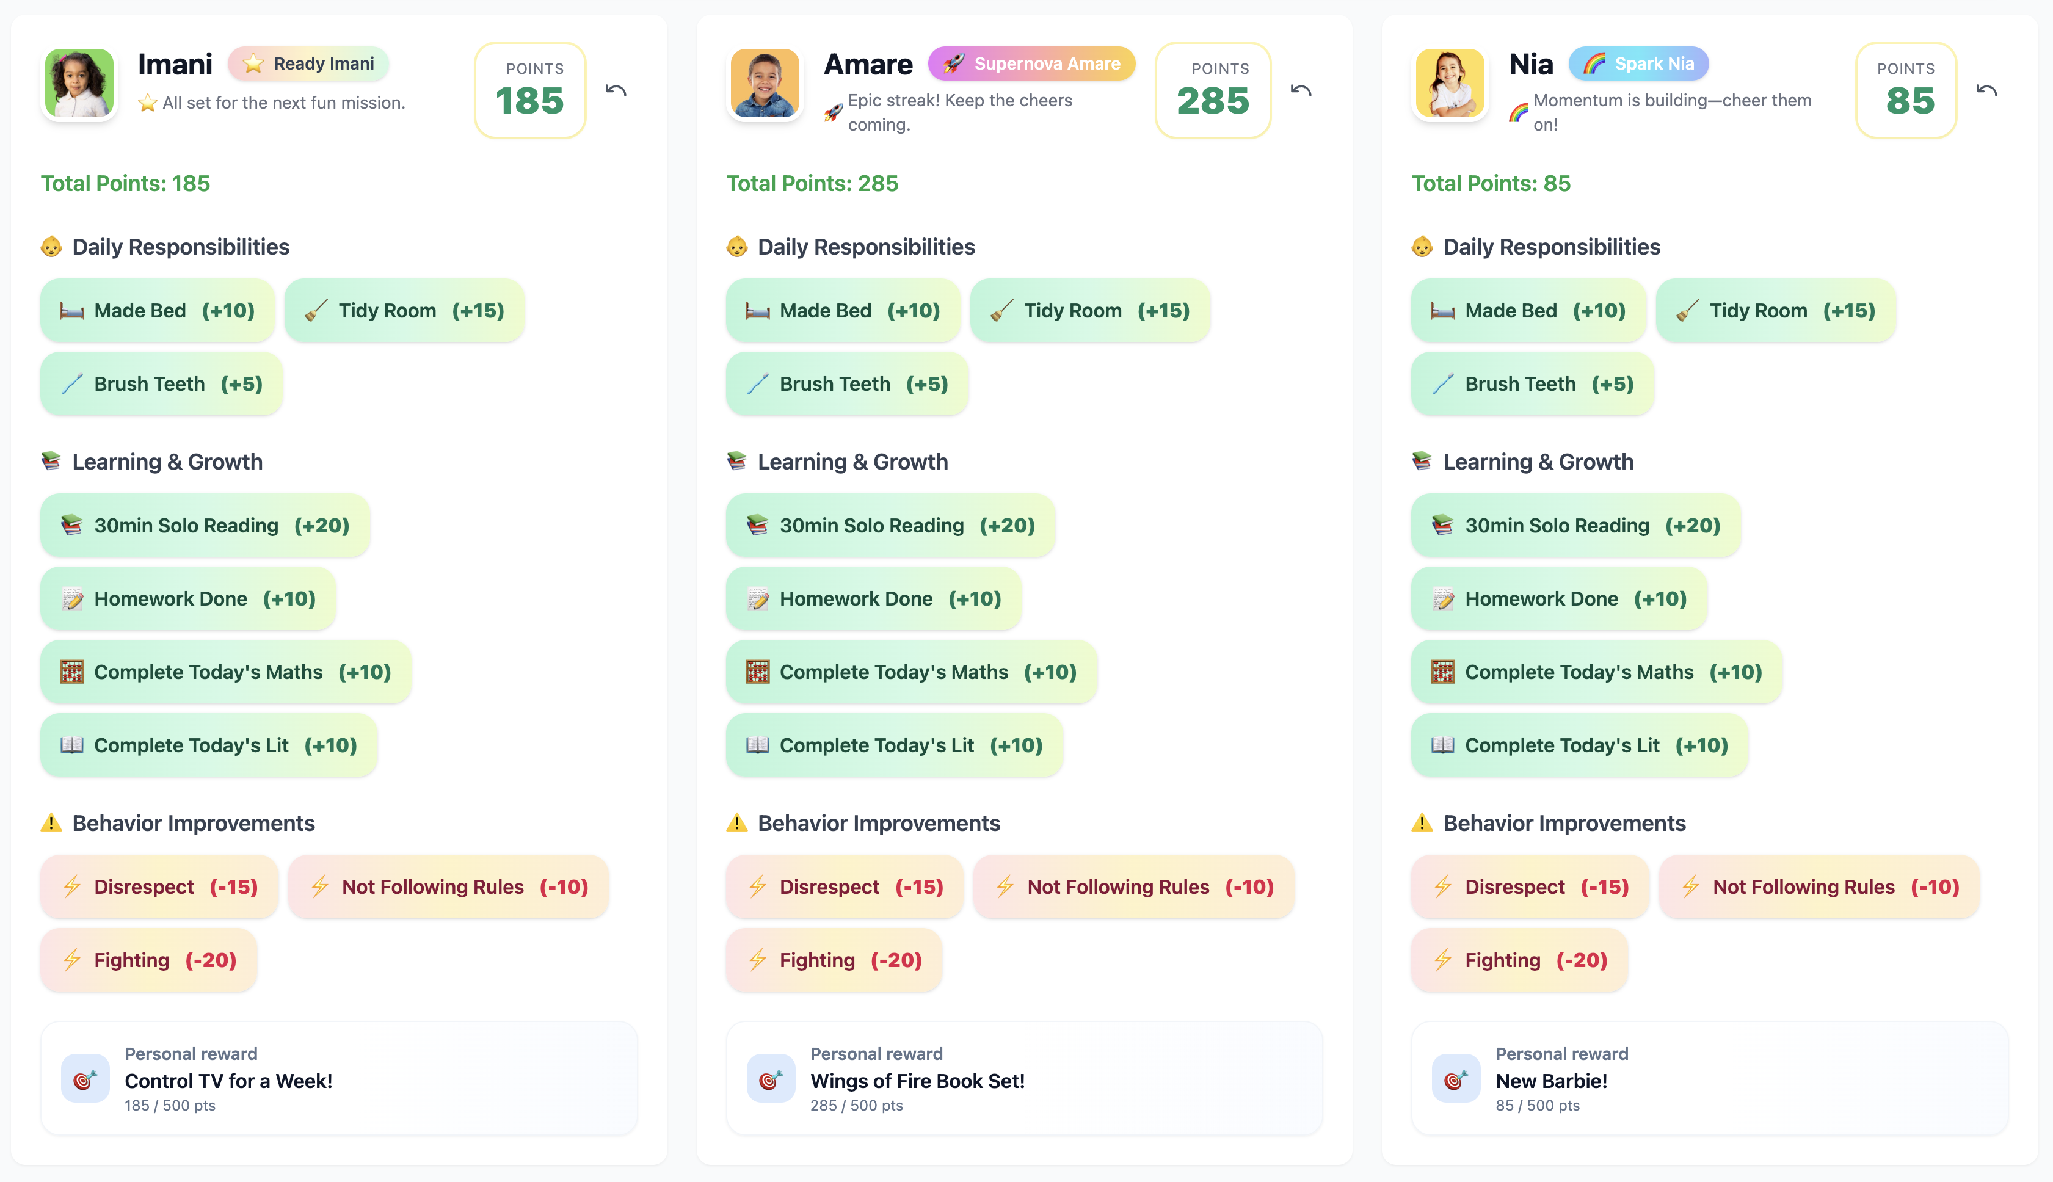Toggle 30min Solo Reading for Nia
The height and width of the screenshot is (1182, 2053).
[1574, 525]
